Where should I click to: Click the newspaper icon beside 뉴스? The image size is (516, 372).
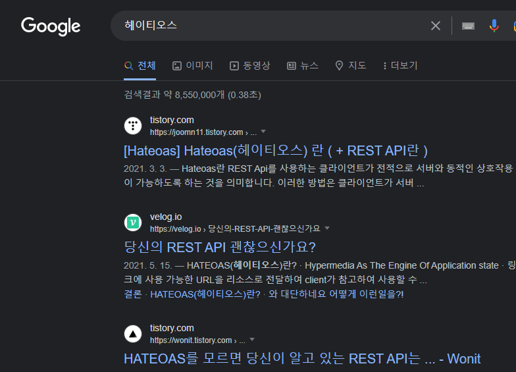[x=291, y=66]
